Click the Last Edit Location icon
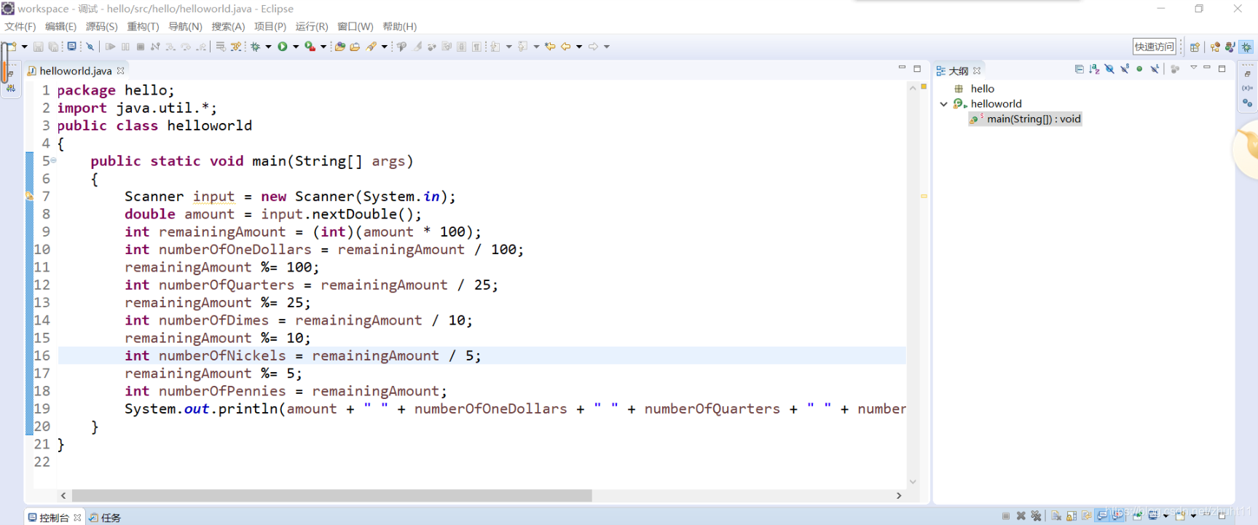 [550, 47]
